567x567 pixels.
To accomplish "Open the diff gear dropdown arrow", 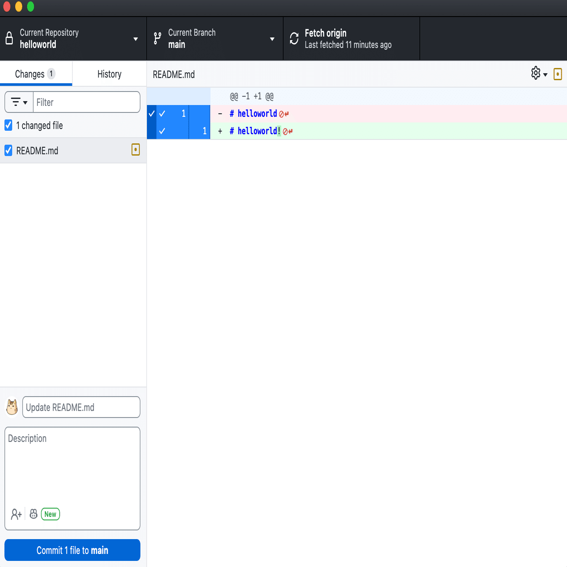I will (545, 74).
